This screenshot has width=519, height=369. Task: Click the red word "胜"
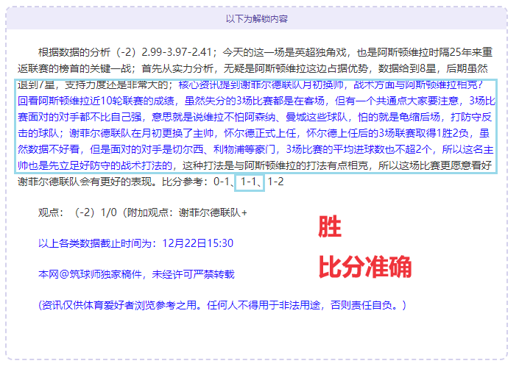click(x=330, y=226)
